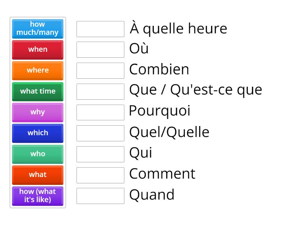
Task: Click the answer slot beside 'Pourquoi'
Action: tap(100, 111)
